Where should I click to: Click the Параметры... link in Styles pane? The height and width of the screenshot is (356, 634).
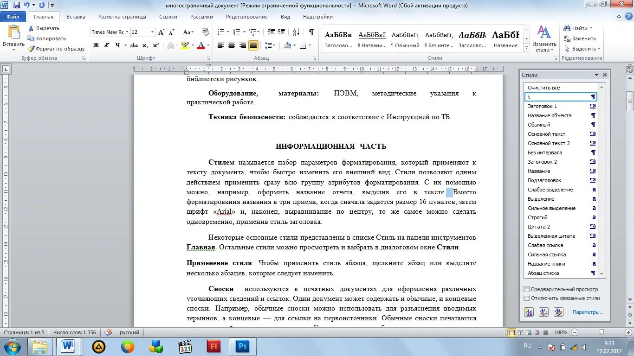(x=589, y=312)
